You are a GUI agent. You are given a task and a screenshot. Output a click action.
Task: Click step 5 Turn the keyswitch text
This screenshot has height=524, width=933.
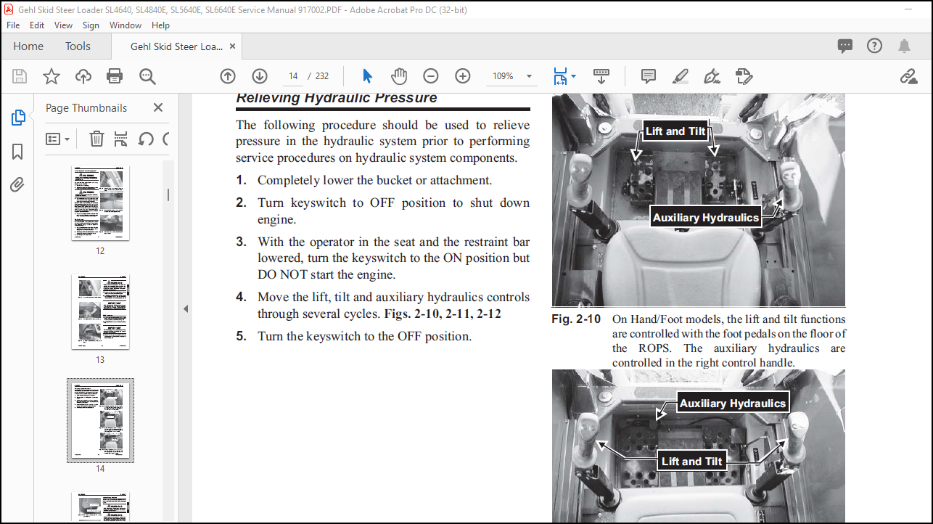364,336
